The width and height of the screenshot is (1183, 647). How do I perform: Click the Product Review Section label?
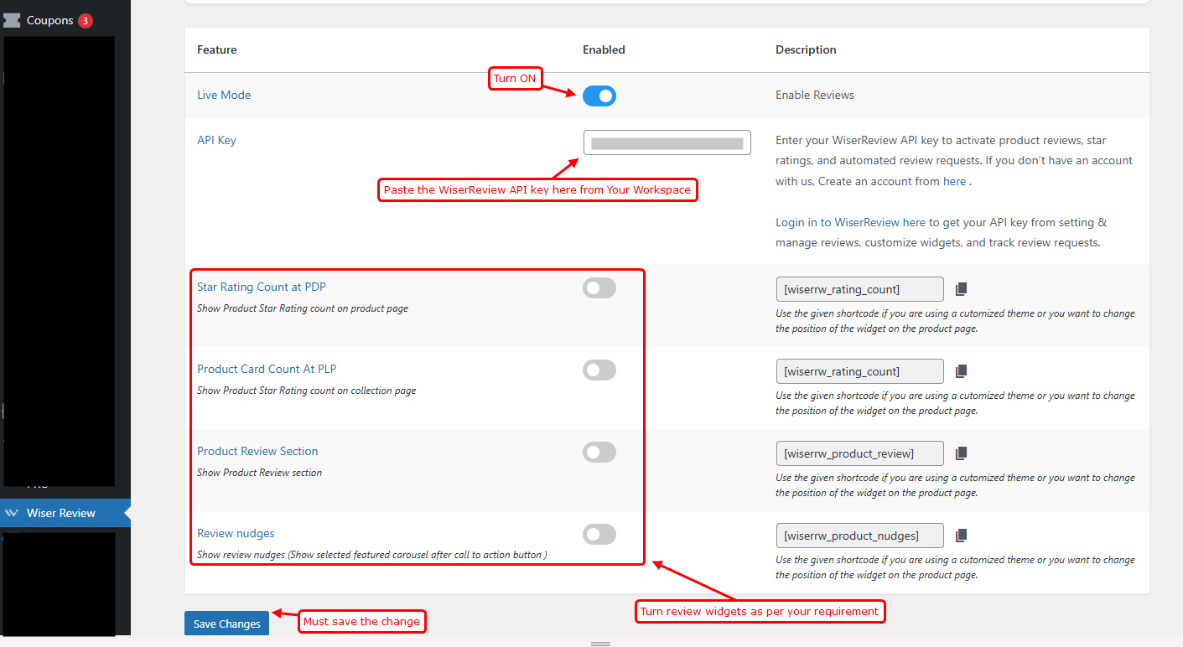[257, 452]
